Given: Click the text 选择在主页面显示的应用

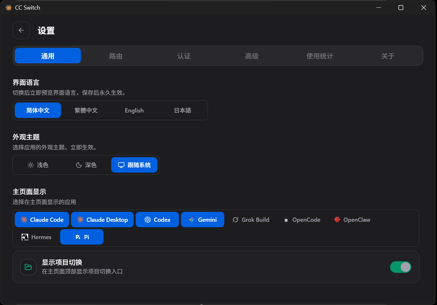Looking at the screenshot, I should 44,202.
